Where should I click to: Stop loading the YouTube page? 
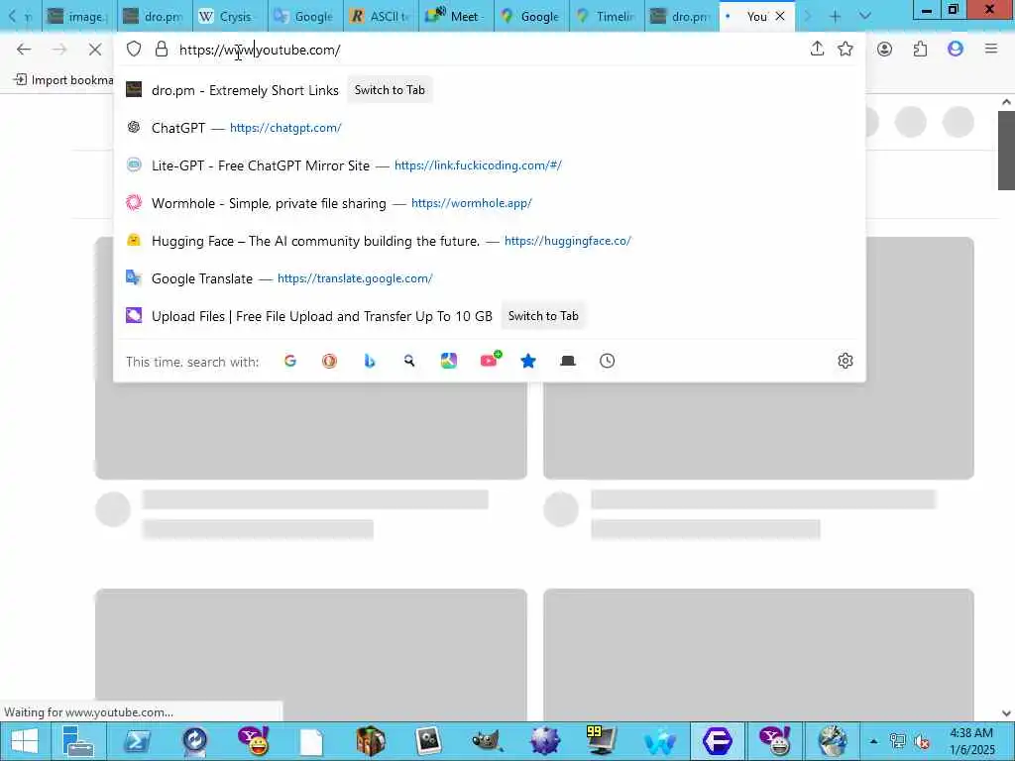pos(94,50)
